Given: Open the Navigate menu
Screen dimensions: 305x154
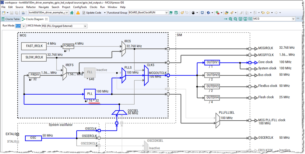Looking at the screenshot, I should coord(44,7).
